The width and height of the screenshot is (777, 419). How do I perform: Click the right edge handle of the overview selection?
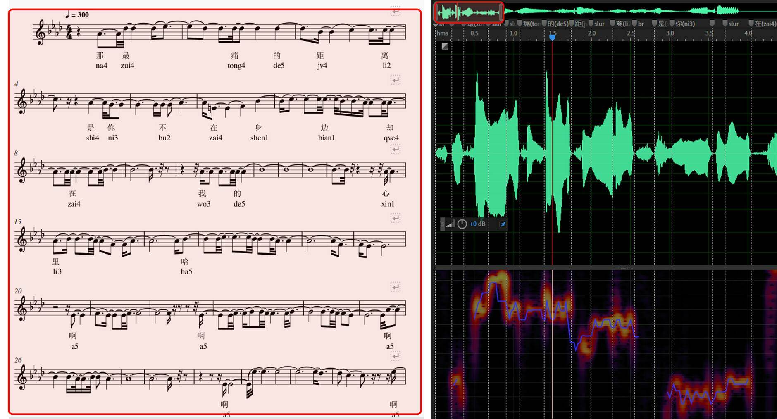point(501,12)
